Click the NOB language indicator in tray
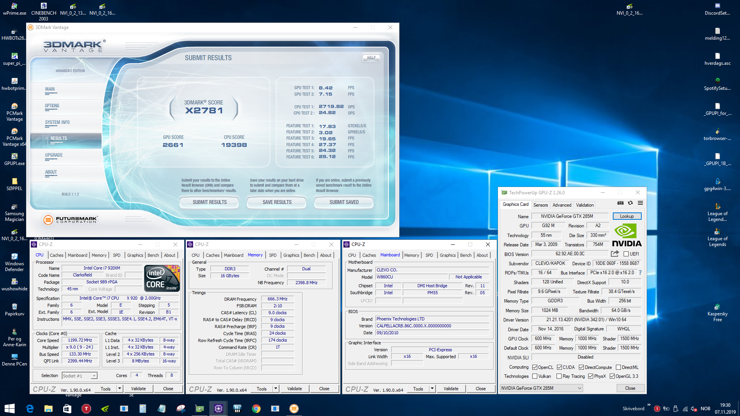This screenshot has height=416, width=740. coord(705,408)
